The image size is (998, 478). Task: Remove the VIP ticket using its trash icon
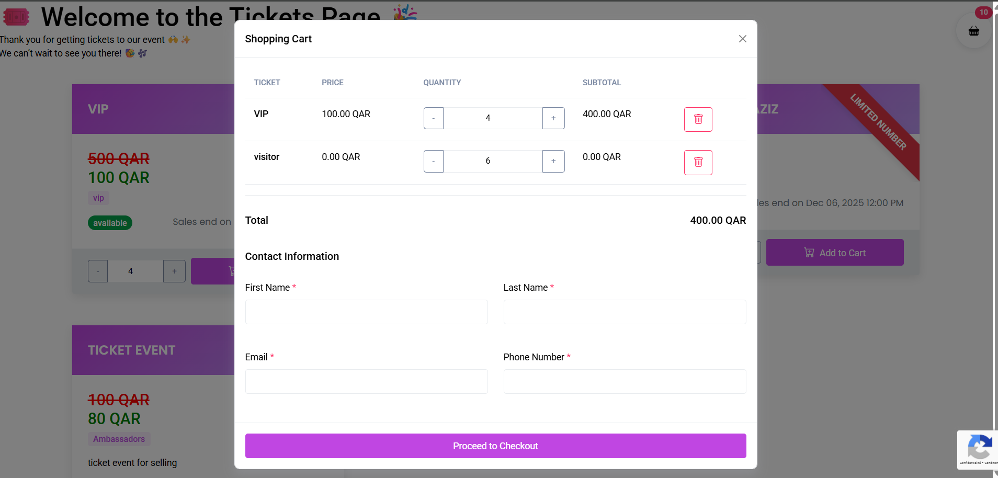(698, 119)
